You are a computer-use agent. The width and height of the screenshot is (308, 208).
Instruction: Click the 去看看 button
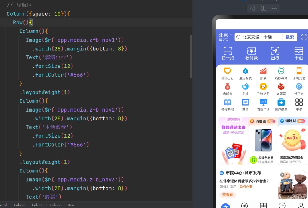coord(228,195)
